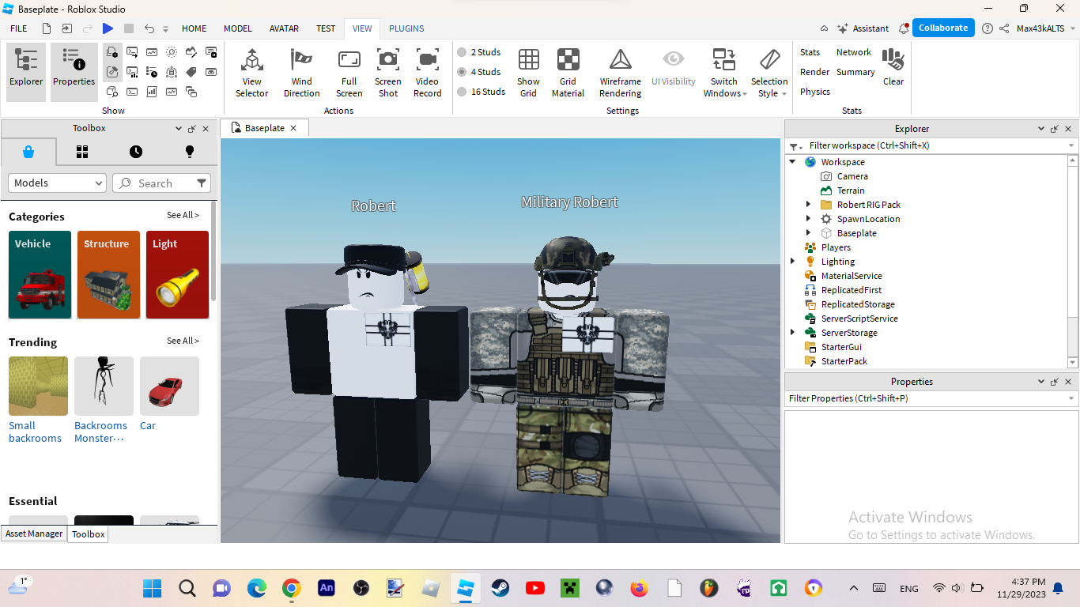This screenshot has height=607, width=1080.
Task: Open the Terrain Editor icon
Action: click(x=191, y=52)
